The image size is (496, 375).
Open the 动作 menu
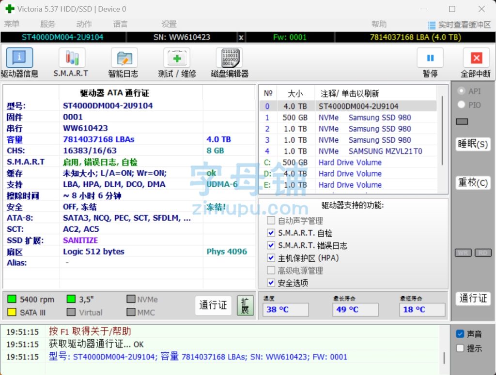point(84,24)
